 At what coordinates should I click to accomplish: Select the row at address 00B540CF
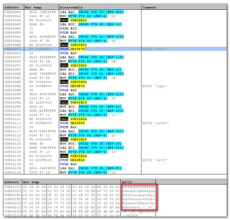[115, 61]
